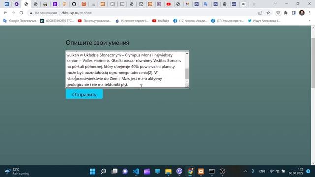
Task: Open the Панель управления bookmark
Action: coord(94,21)
